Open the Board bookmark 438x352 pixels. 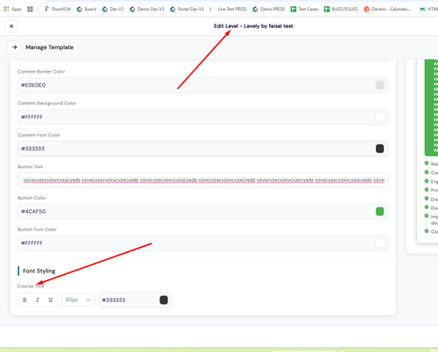click(x=87, y=9)
